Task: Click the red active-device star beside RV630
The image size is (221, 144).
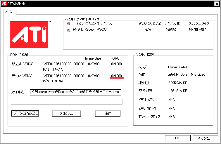Action: click(x=68, y=30)
